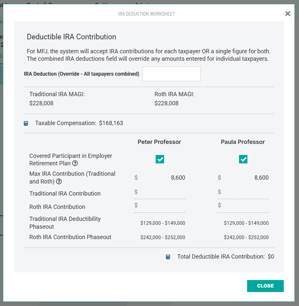Click the IRA Deduction override input box
Screen dimensions: 299x306
tap(171, 74)
